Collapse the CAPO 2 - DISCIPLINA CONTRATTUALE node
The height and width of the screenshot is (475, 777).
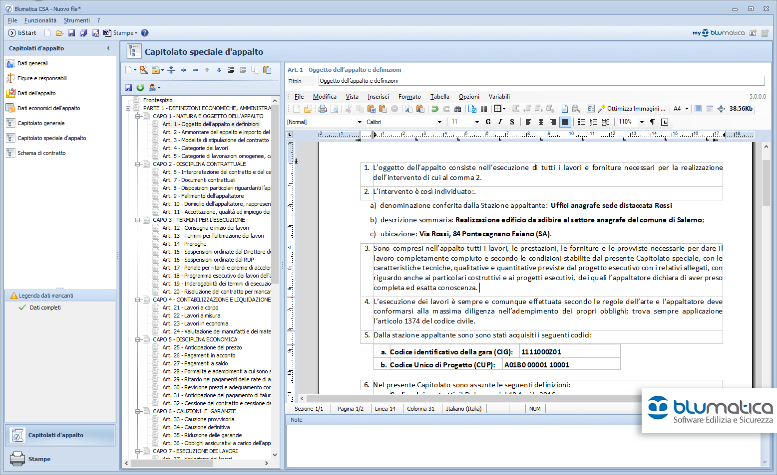(x=137, y=164)
